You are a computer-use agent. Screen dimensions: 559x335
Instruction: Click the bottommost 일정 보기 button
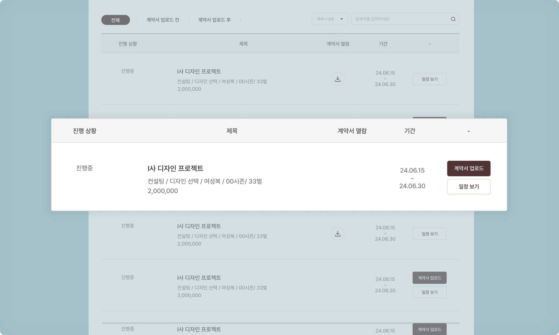tap(429, 292)
